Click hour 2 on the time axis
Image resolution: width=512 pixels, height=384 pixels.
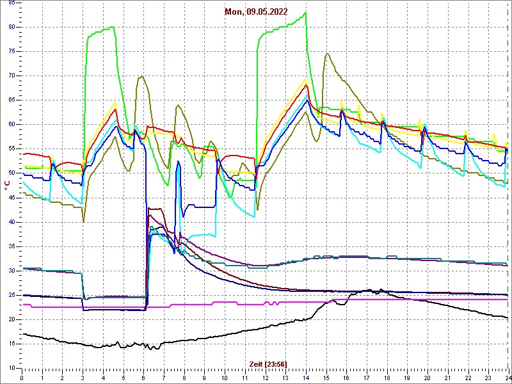[x=62, y=378]
